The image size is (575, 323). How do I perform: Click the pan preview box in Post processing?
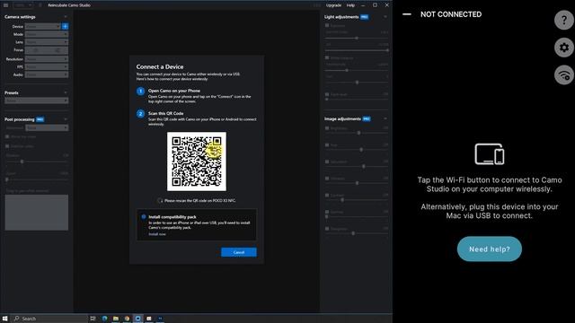[36, 213]
